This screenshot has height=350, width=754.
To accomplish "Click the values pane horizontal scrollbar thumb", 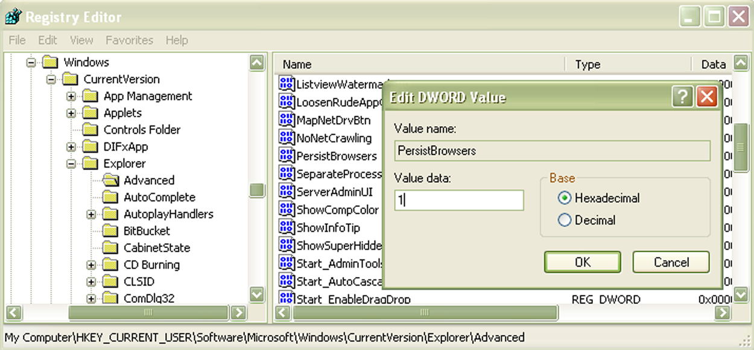I will 425,313.
